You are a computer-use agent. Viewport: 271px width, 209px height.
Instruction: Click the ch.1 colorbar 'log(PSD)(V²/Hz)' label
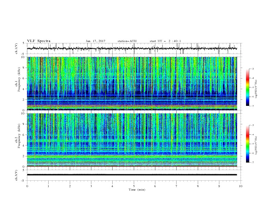tap(256, 89)
